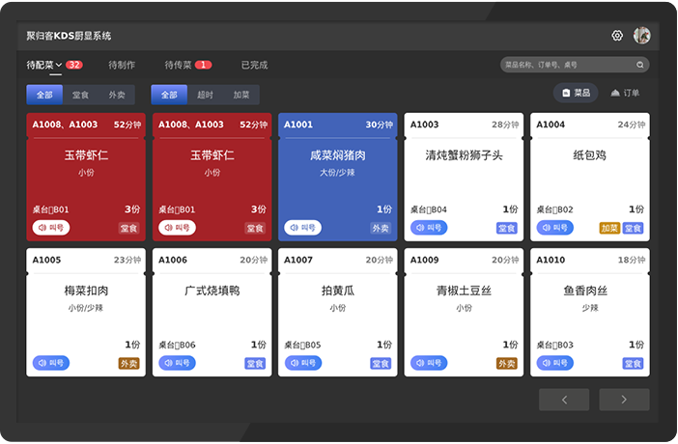Click order number A1005
This screenshot has width=678, height=444.
point(46,260)
